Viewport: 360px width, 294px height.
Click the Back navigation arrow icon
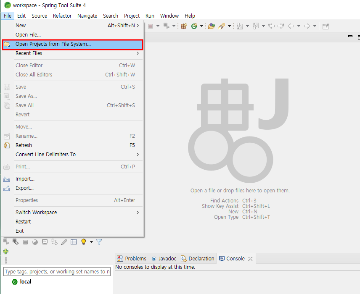point(291,26)
